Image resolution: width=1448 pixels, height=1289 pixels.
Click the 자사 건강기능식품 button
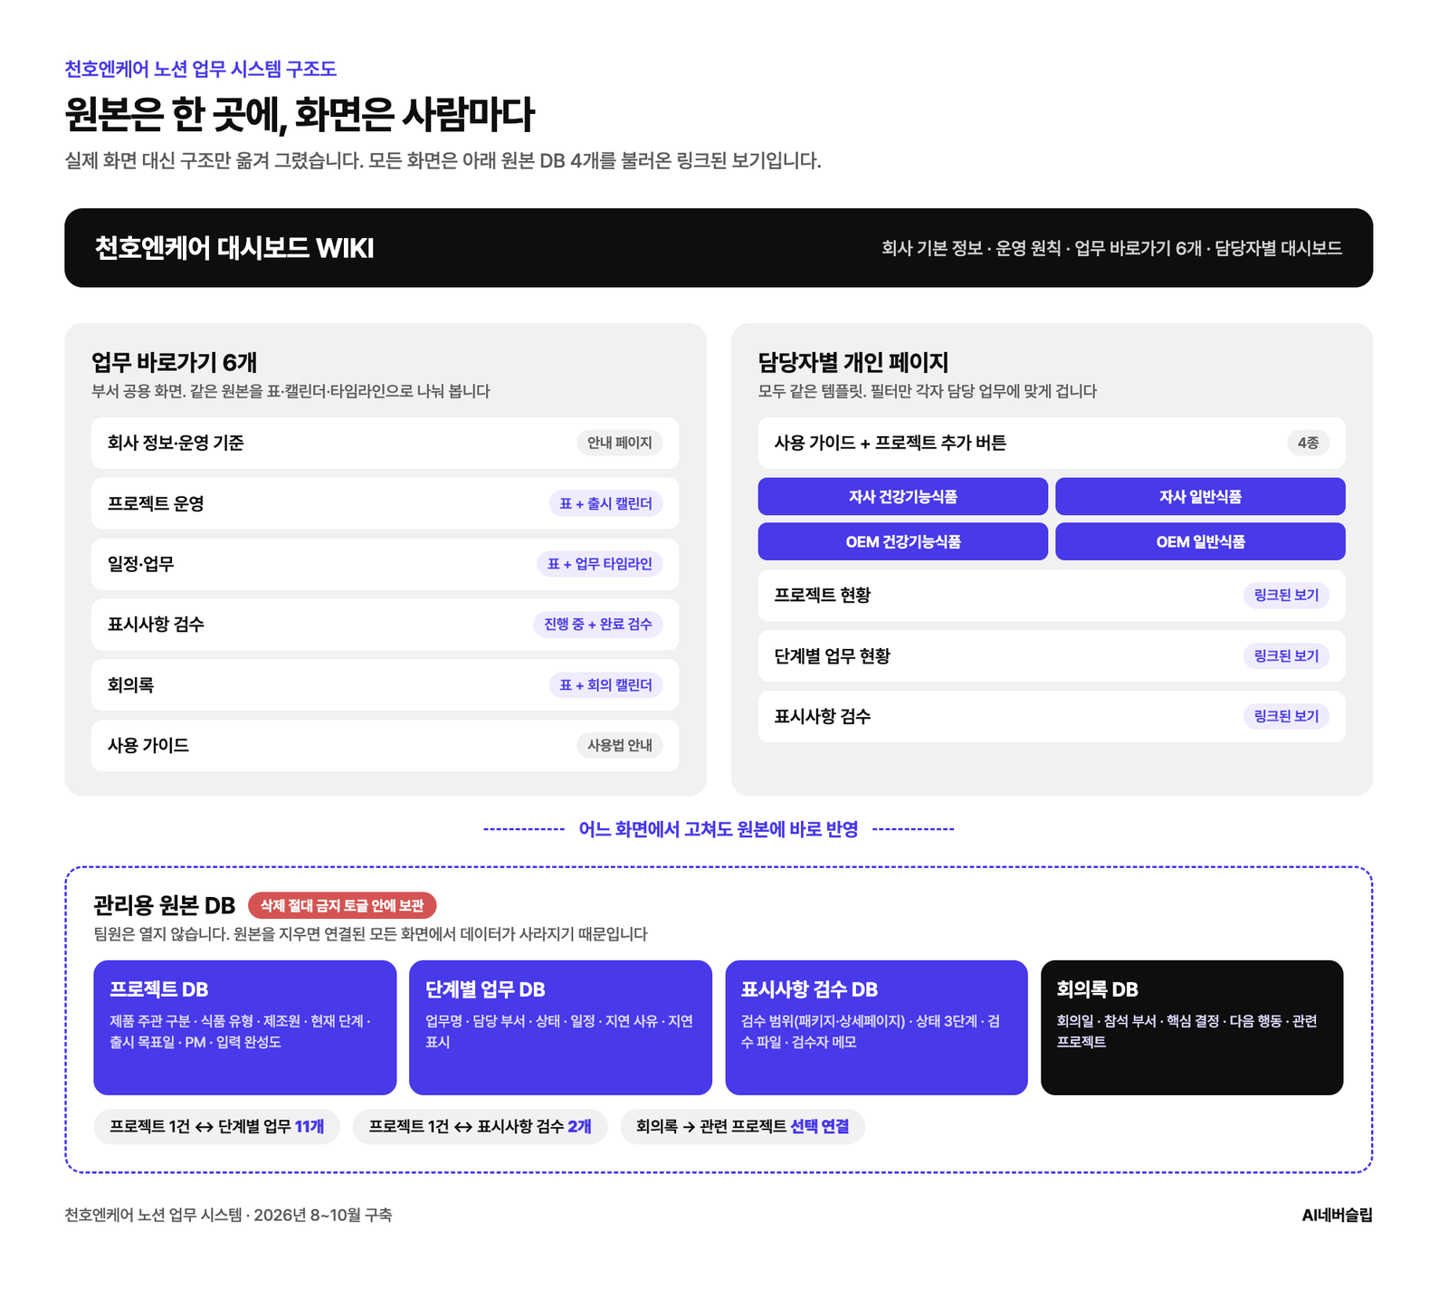point(902,496)
